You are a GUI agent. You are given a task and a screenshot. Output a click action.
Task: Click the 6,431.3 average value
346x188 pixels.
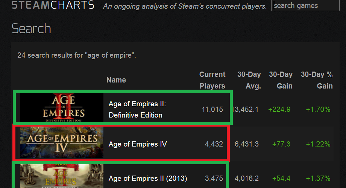pyautogui.click(x=246, y=144)
